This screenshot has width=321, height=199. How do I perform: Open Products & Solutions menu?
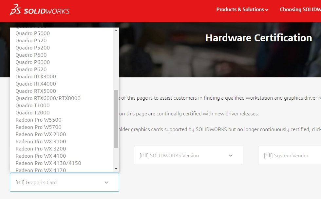[x=242, y=10]
